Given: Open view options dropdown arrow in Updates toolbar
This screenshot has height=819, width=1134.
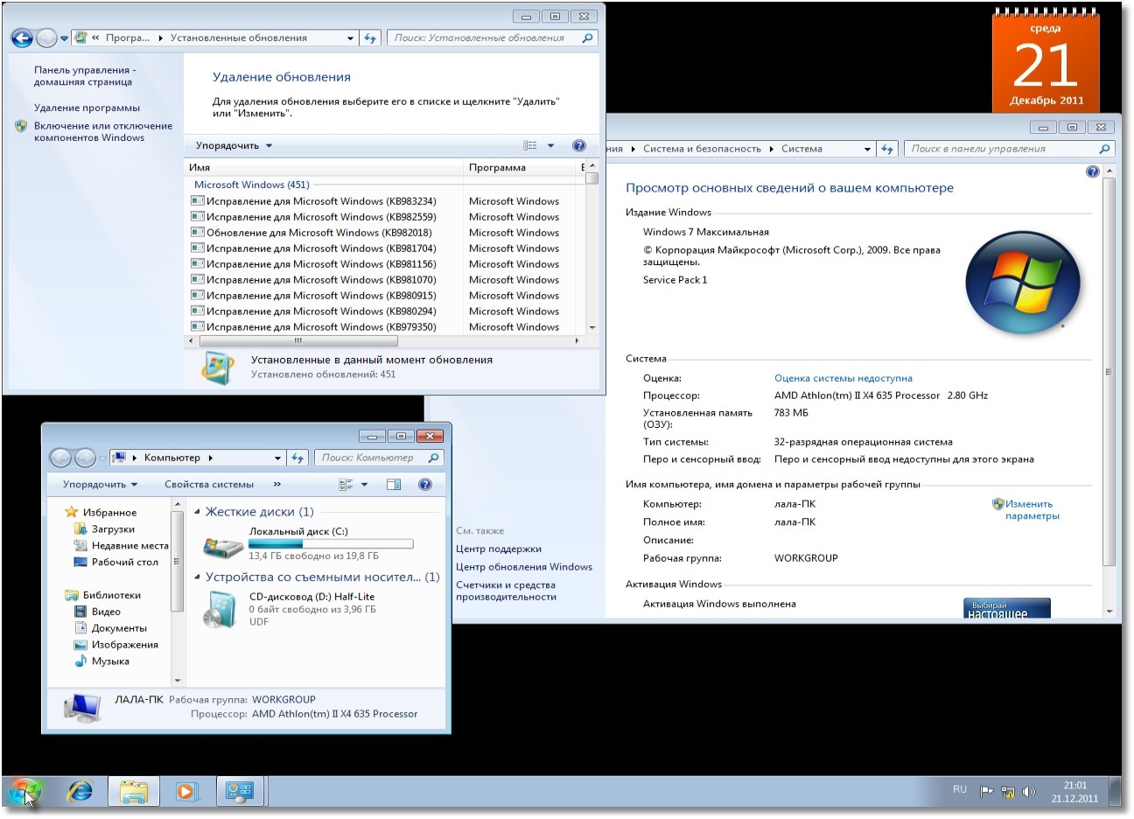Looking at the screenshot, I should 550,145.
